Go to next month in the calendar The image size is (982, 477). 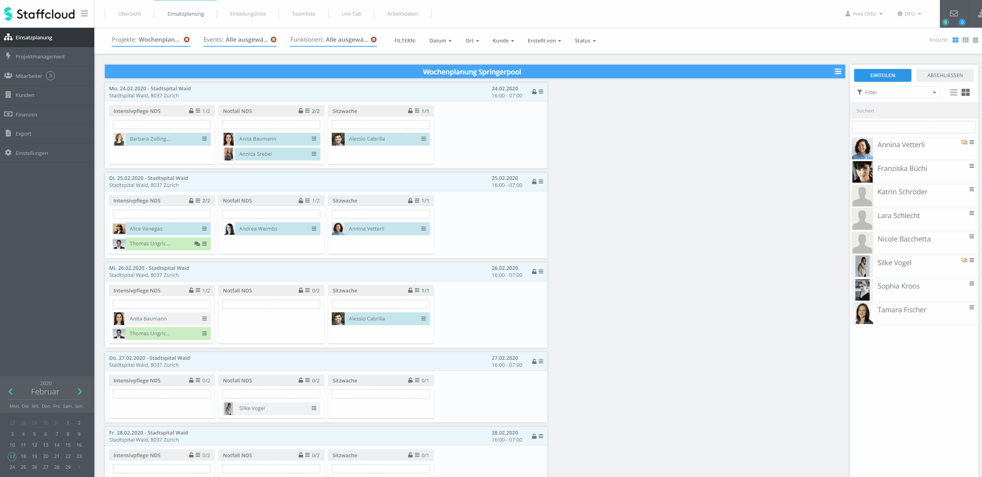click(x=80, y=391)
